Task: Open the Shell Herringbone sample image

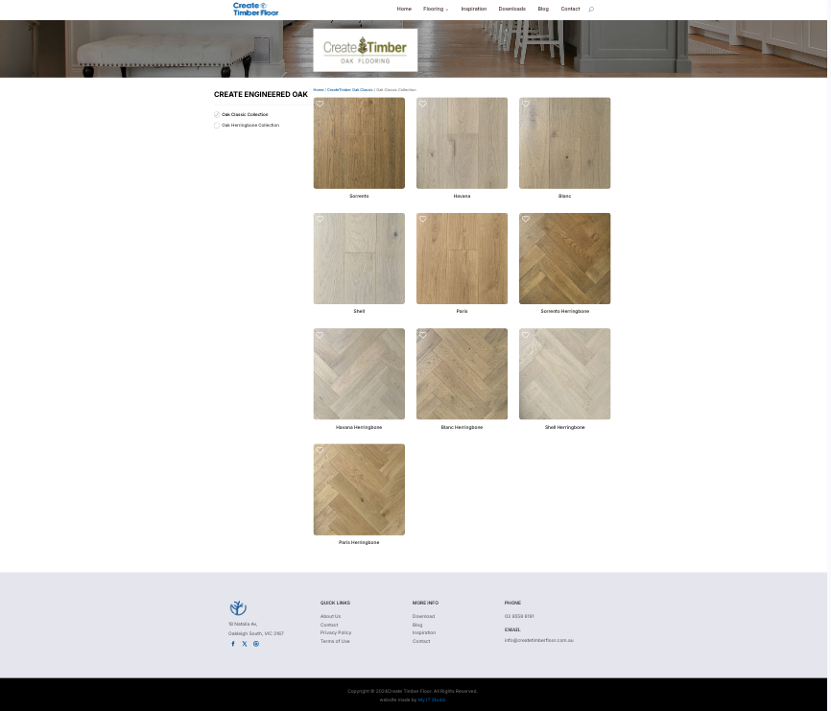Action: tap(564, 374)
